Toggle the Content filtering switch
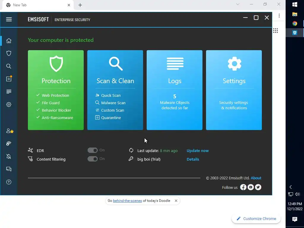Viewport: 304px width, 228px height. click(93, 159)
